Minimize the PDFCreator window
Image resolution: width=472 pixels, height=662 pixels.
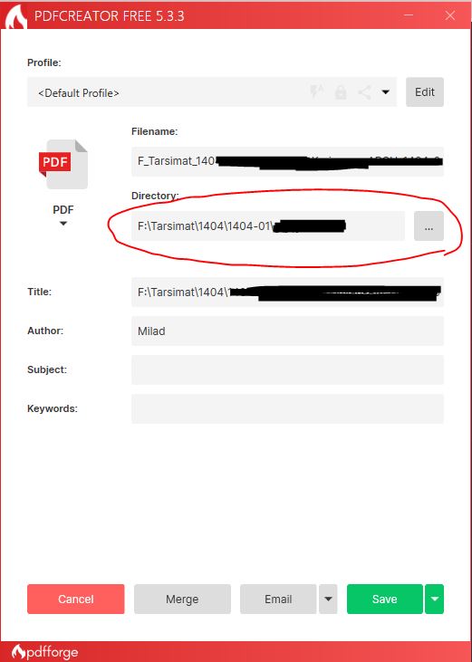click(409, 15)
